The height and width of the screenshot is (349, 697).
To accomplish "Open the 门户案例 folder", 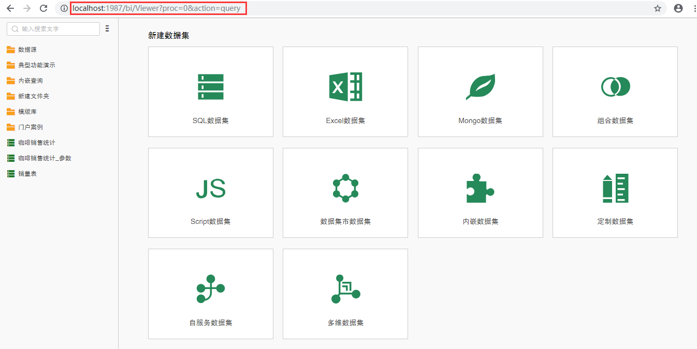I will click(30, 127).
